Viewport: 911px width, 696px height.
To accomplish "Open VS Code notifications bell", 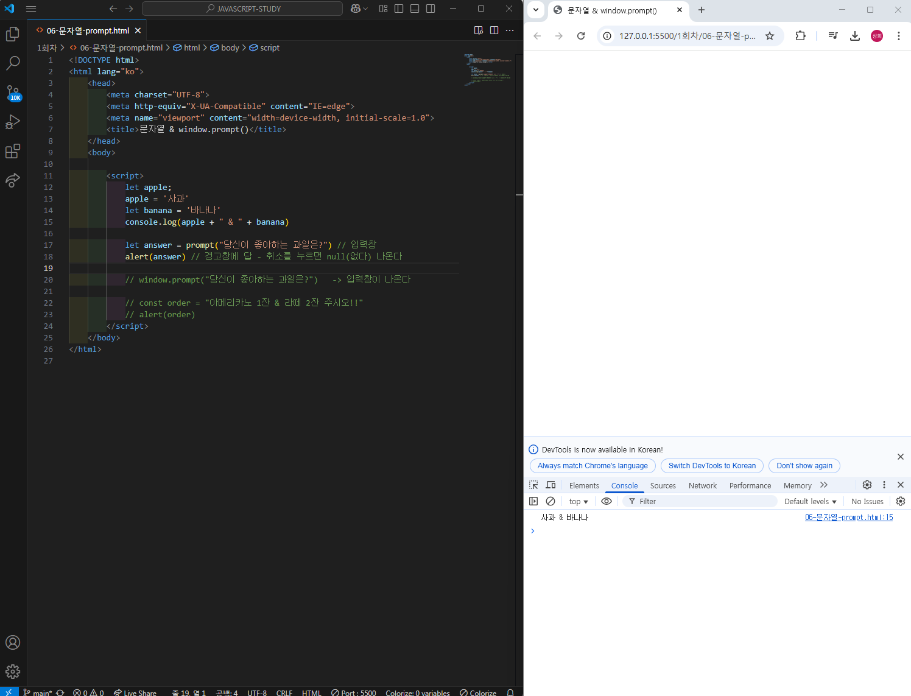I will (510, 692).
